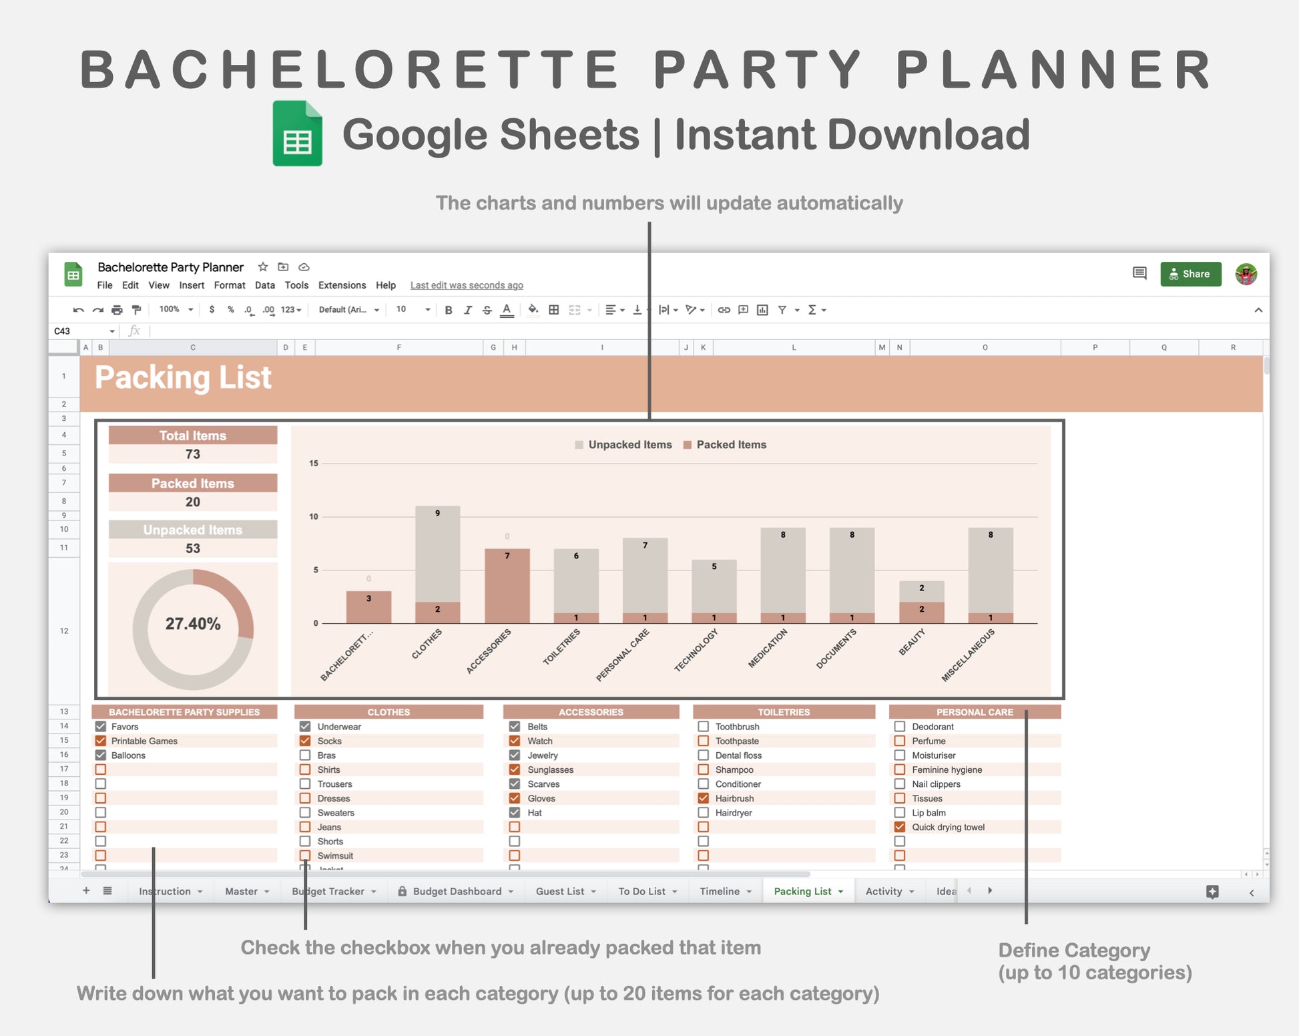
Task: Open 'Last edit was seconds ago' link
Action: click(466, 285)
